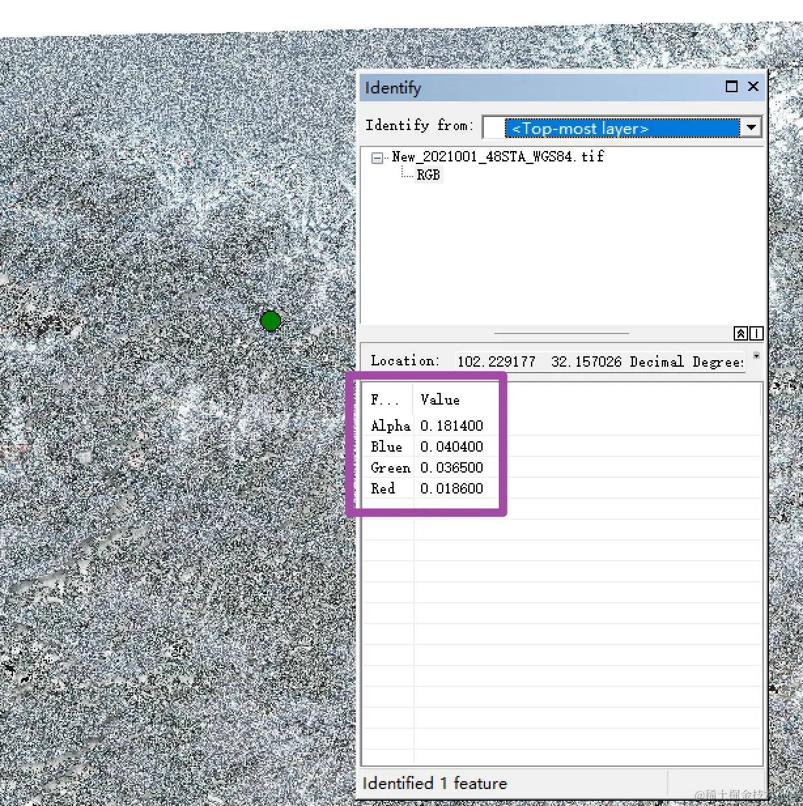Collapse the New_2021001_48STA_WGS84.tif tree node
This screenshot has height=806, width=803.
point(377,158)
